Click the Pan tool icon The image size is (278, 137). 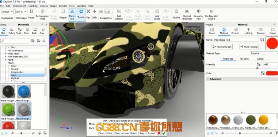click(x=88, y=11)
